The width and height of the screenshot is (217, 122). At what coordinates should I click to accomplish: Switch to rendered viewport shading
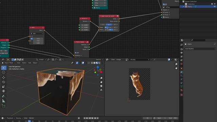[x=99, y=63]
